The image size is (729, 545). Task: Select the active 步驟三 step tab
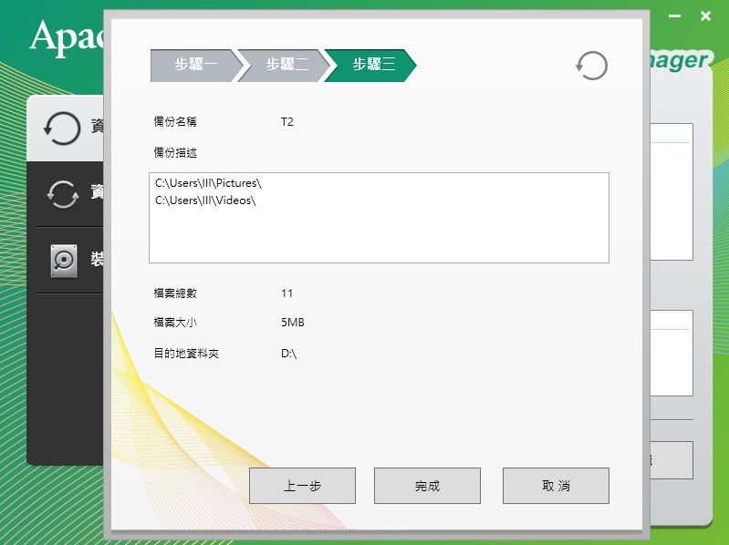[x=372, y=66]
